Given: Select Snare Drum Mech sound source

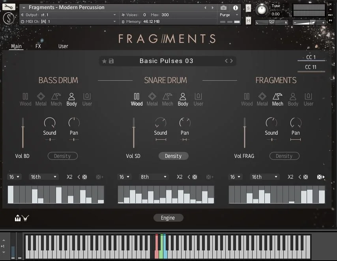Looking at the screenshot, I should tap(167, 100).
